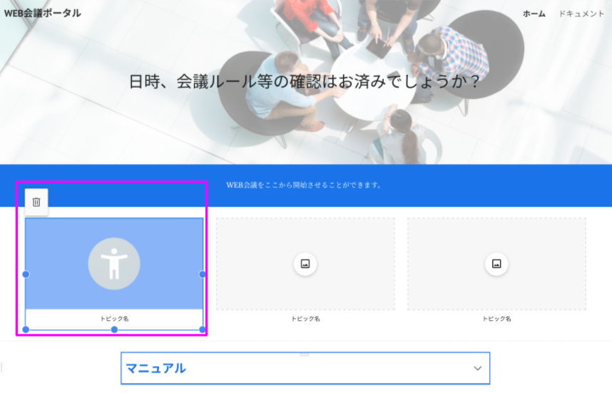
Task: Click the left-edge resize handle of the selected block
Action: pyautogui.click(x=26, y=274)
